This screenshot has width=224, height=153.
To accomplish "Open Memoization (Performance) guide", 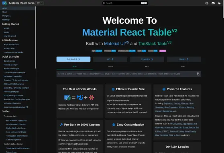I will pyautogui.click(x=17, y=136).
